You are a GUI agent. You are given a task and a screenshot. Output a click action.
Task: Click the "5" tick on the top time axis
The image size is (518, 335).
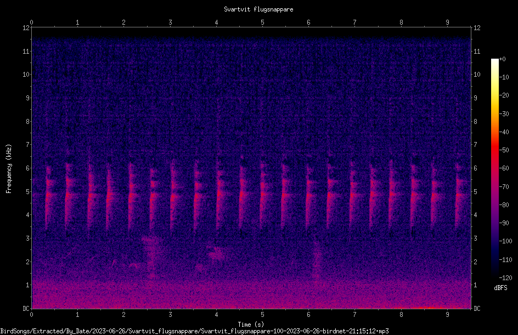(263, 22)
